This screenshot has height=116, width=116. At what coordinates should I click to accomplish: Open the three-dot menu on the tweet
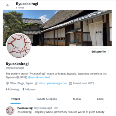click(x=107, y=108)
